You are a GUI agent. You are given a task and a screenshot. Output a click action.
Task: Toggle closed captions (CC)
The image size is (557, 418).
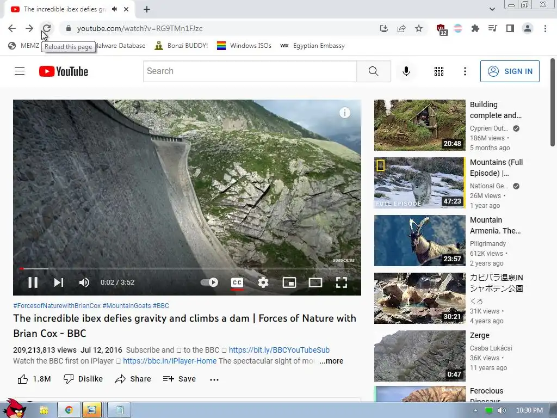click(x=237, y=282)
